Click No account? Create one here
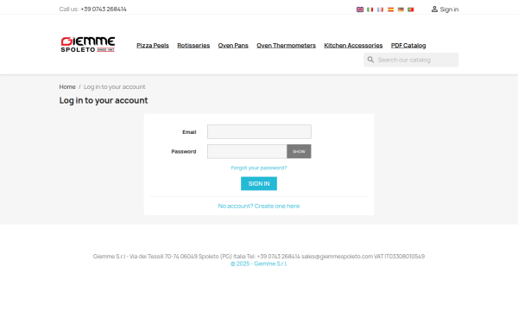 pos(259,206)
